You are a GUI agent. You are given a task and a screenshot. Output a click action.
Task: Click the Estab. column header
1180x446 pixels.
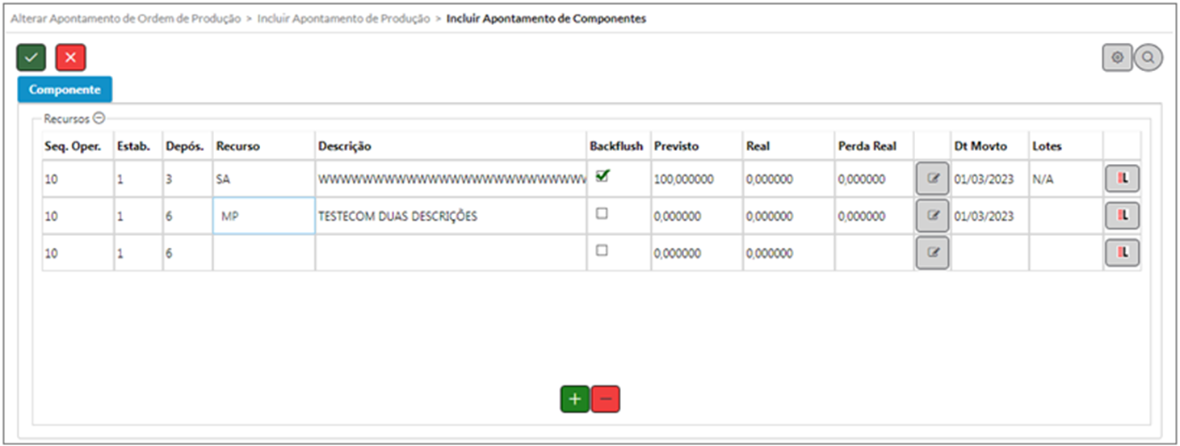(x=133, y=146)
